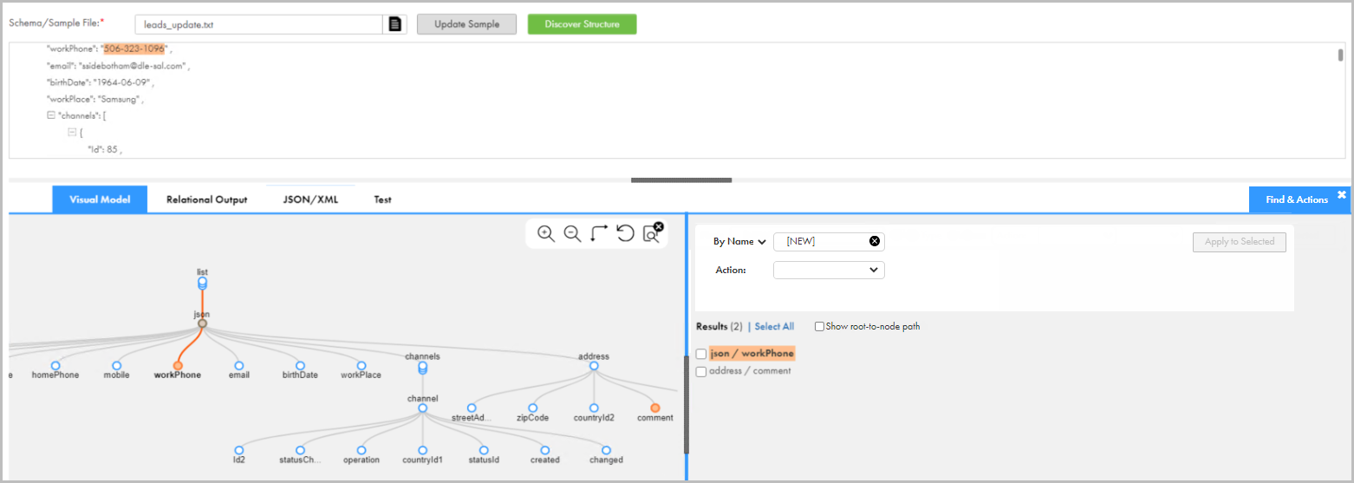Screen dimensions: 1354x483
Task: Click the channel node
Action: (x=422, y=408)
